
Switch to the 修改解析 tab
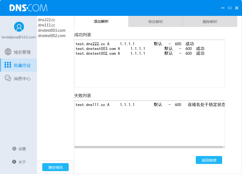click(x=156, y=21)
